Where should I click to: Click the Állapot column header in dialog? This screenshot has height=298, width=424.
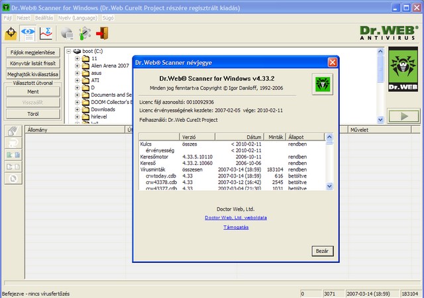point(305,137)
